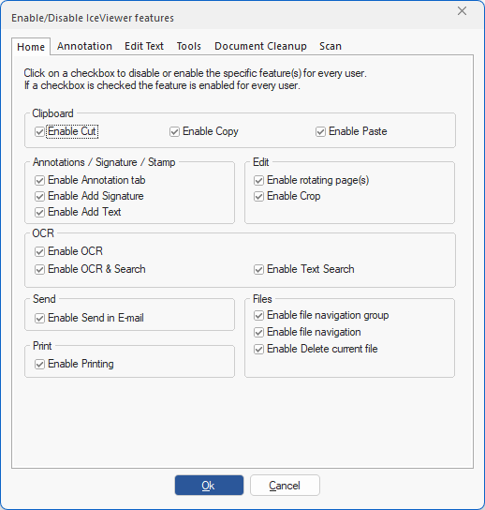Toggle Enable Delete current file checkbox
This screenshot has width=485, height=510.
(258, 350)
